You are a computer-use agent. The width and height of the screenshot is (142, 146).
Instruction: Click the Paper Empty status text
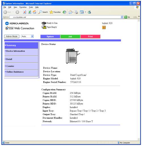click(x=52, y=27)
